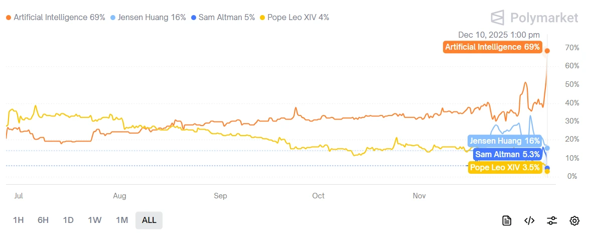
Task: Select the 6H time range
Action: (43, 220)
